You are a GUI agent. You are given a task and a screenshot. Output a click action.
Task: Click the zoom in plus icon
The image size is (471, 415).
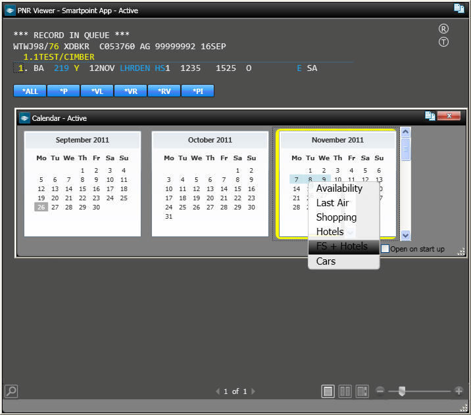459,391
